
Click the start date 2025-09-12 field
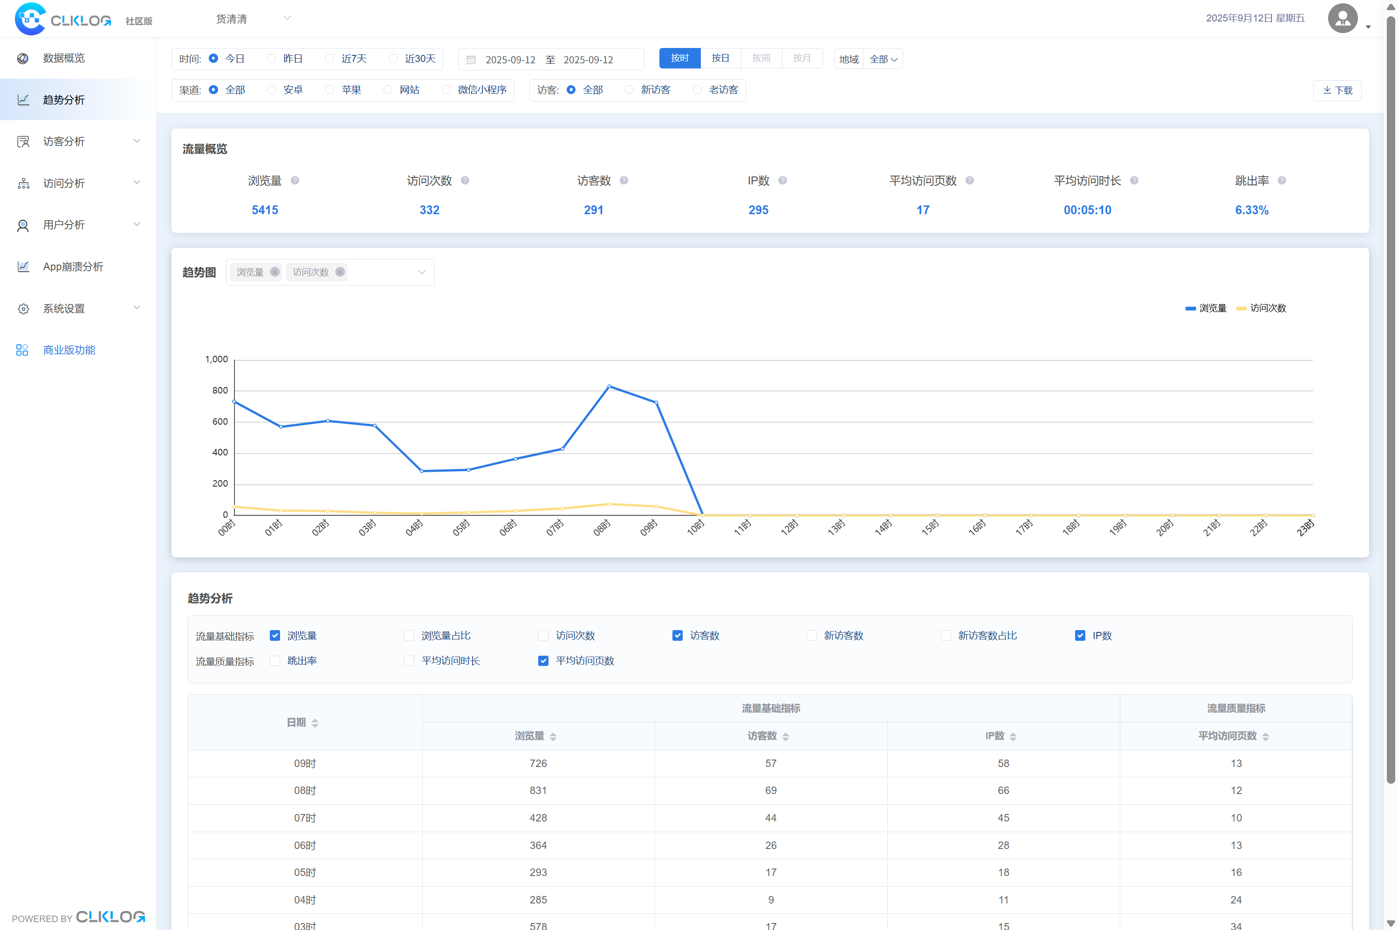pyautogui.click(x=510, y=60)
